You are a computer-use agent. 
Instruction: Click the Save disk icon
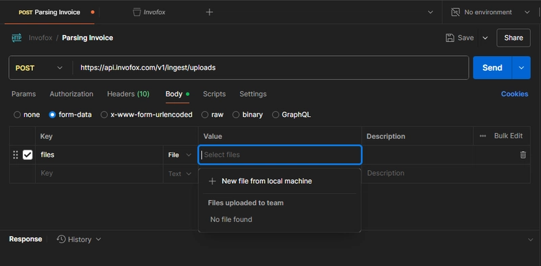point(450,38)
